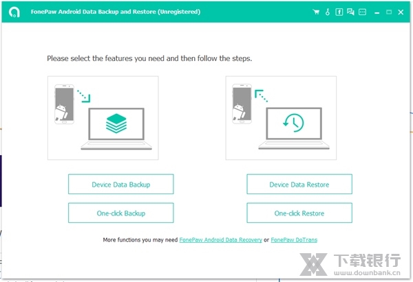Open the more options menu icon

pos(362,12)
